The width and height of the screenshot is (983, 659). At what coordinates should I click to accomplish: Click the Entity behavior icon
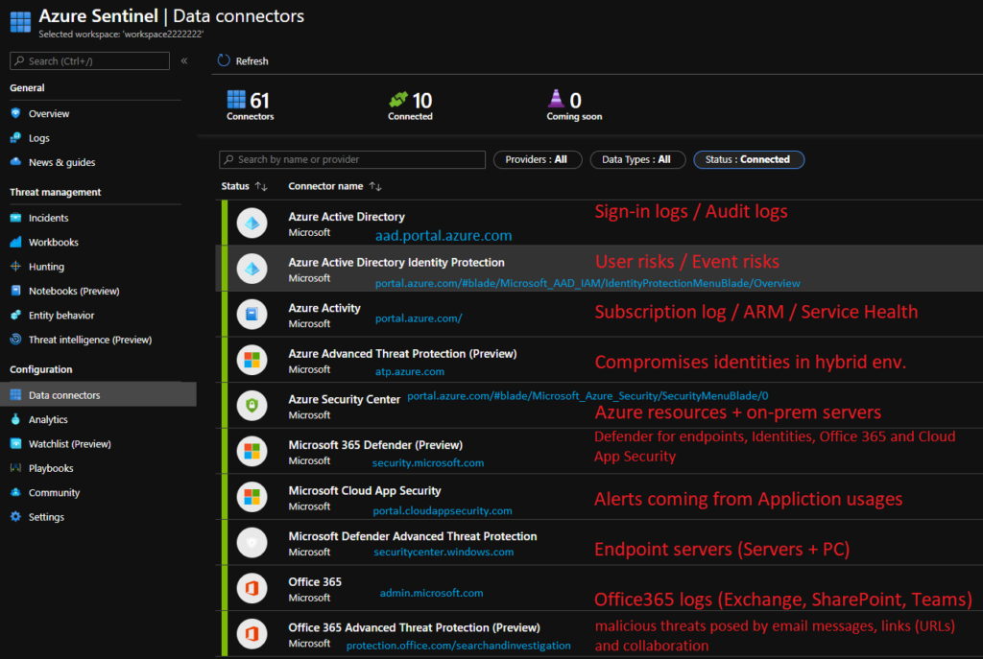coord(15,315)
